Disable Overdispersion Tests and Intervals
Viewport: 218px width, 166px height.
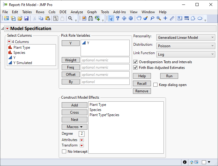(135, 62)
